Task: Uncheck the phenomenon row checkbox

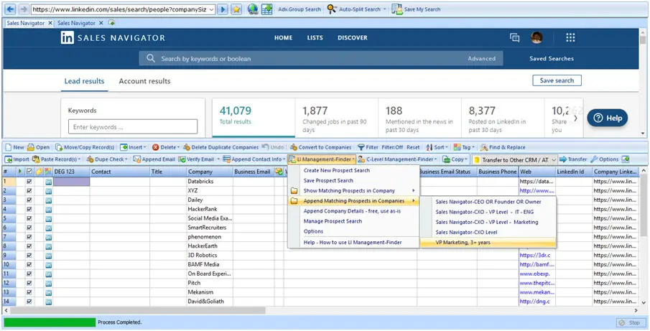Action: point(29,237)
